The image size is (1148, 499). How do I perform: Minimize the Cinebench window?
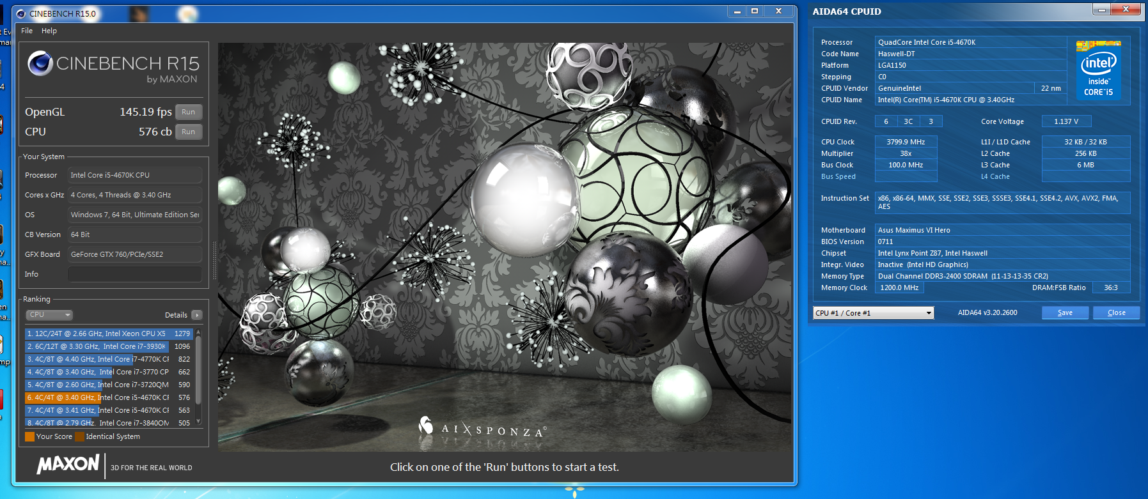pos(737,12)
